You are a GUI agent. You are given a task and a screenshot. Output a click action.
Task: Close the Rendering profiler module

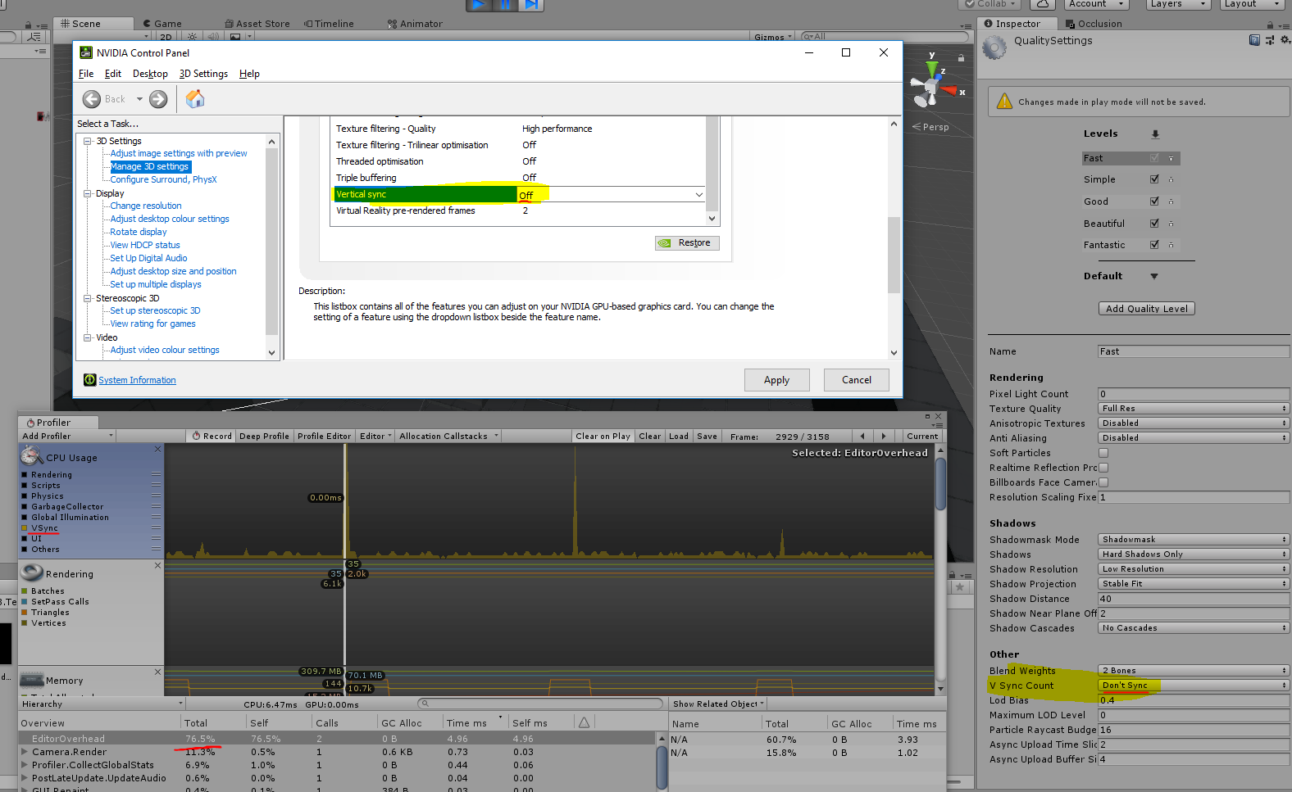click(158, 566)
